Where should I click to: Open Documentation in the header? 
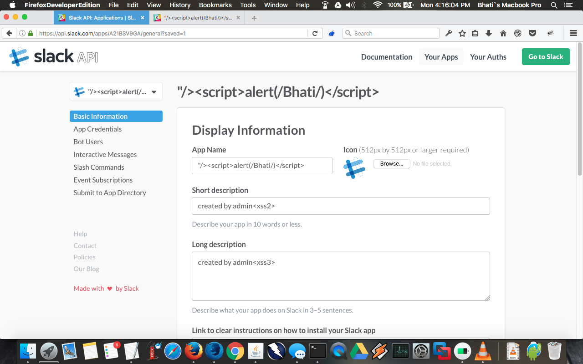coord(387,57)
